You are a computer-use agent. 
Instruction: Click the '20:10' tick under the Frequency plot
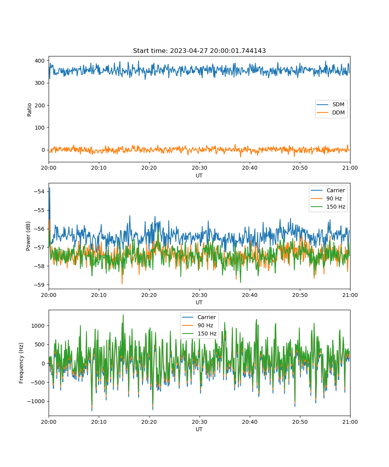click(99, 422)
